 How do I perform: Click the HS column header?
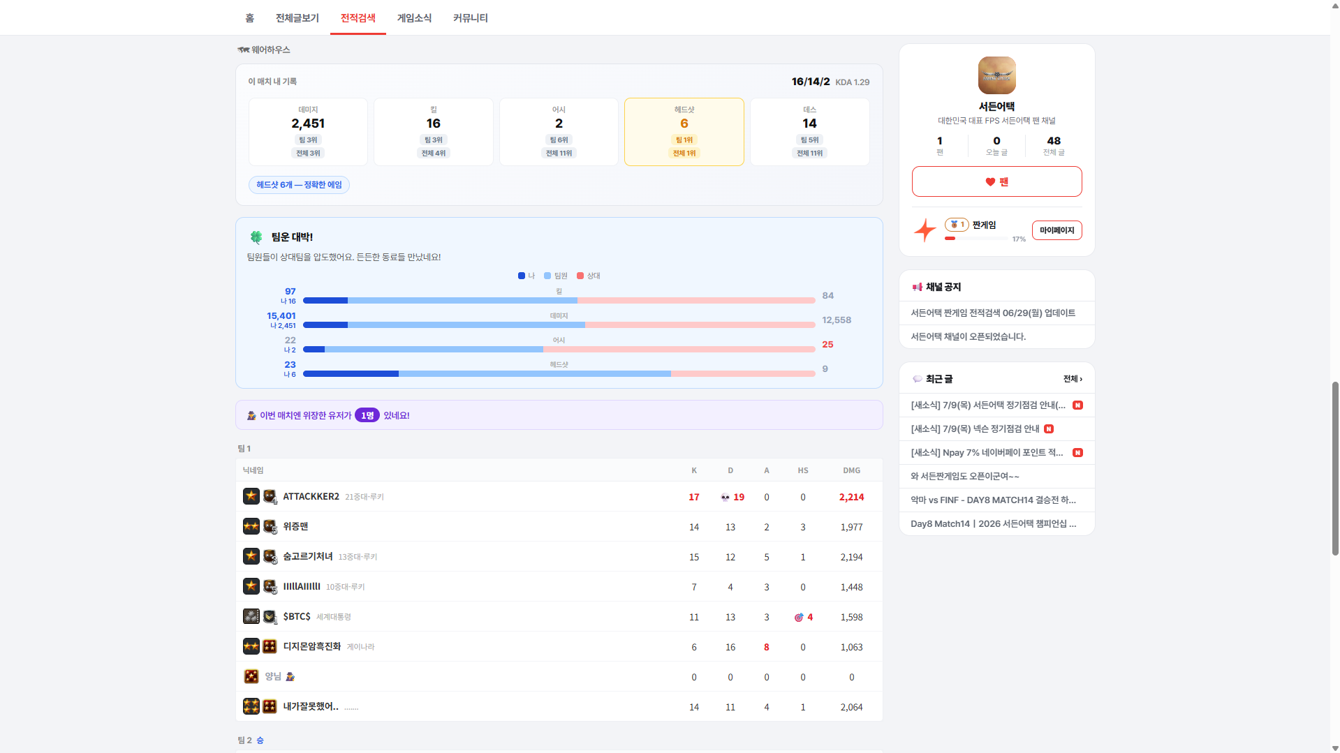(x=803, y=471)
